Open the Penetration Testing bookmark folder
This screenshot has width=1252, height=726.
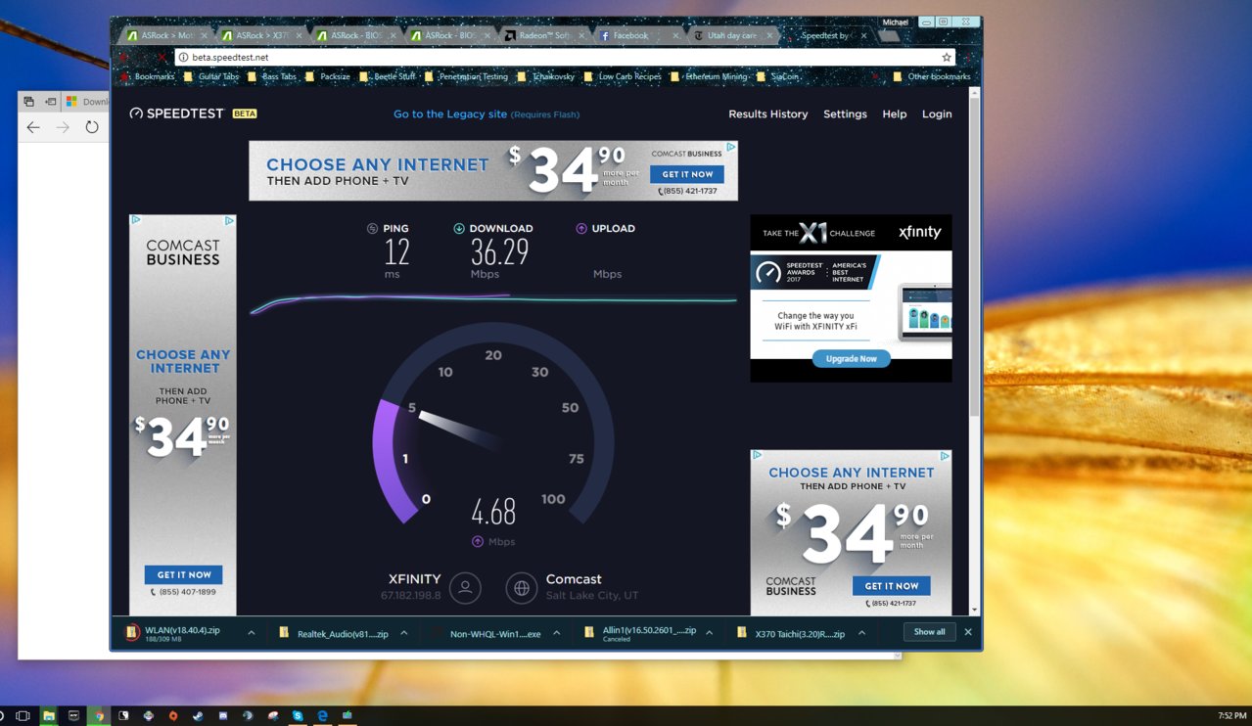pos(465,76)
